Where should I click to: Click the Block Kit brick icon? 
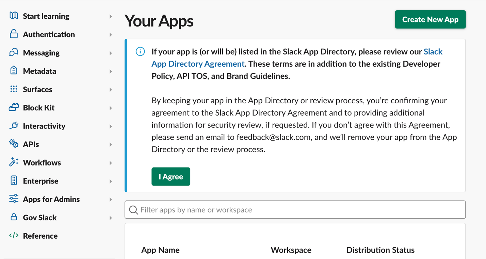(x=14, y=107)
